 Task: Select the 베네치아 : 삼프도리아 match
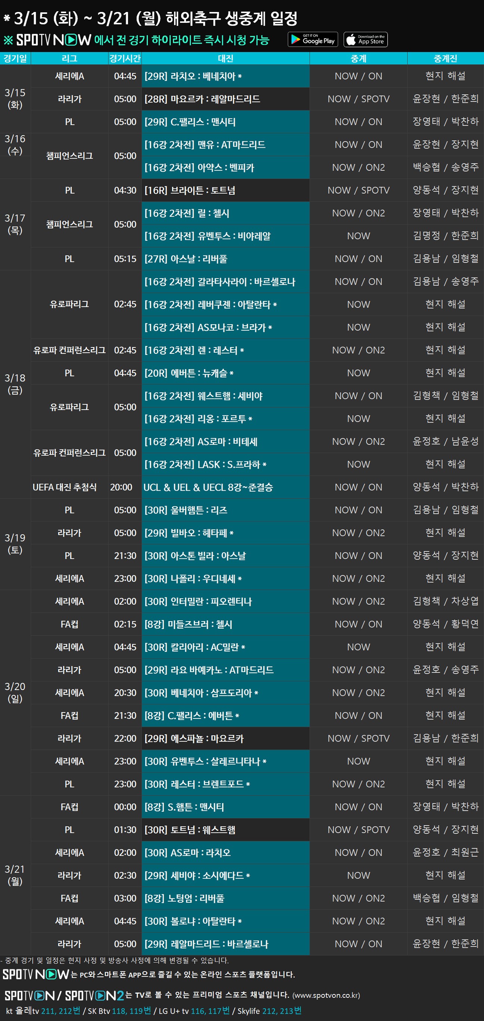point(226,693)
